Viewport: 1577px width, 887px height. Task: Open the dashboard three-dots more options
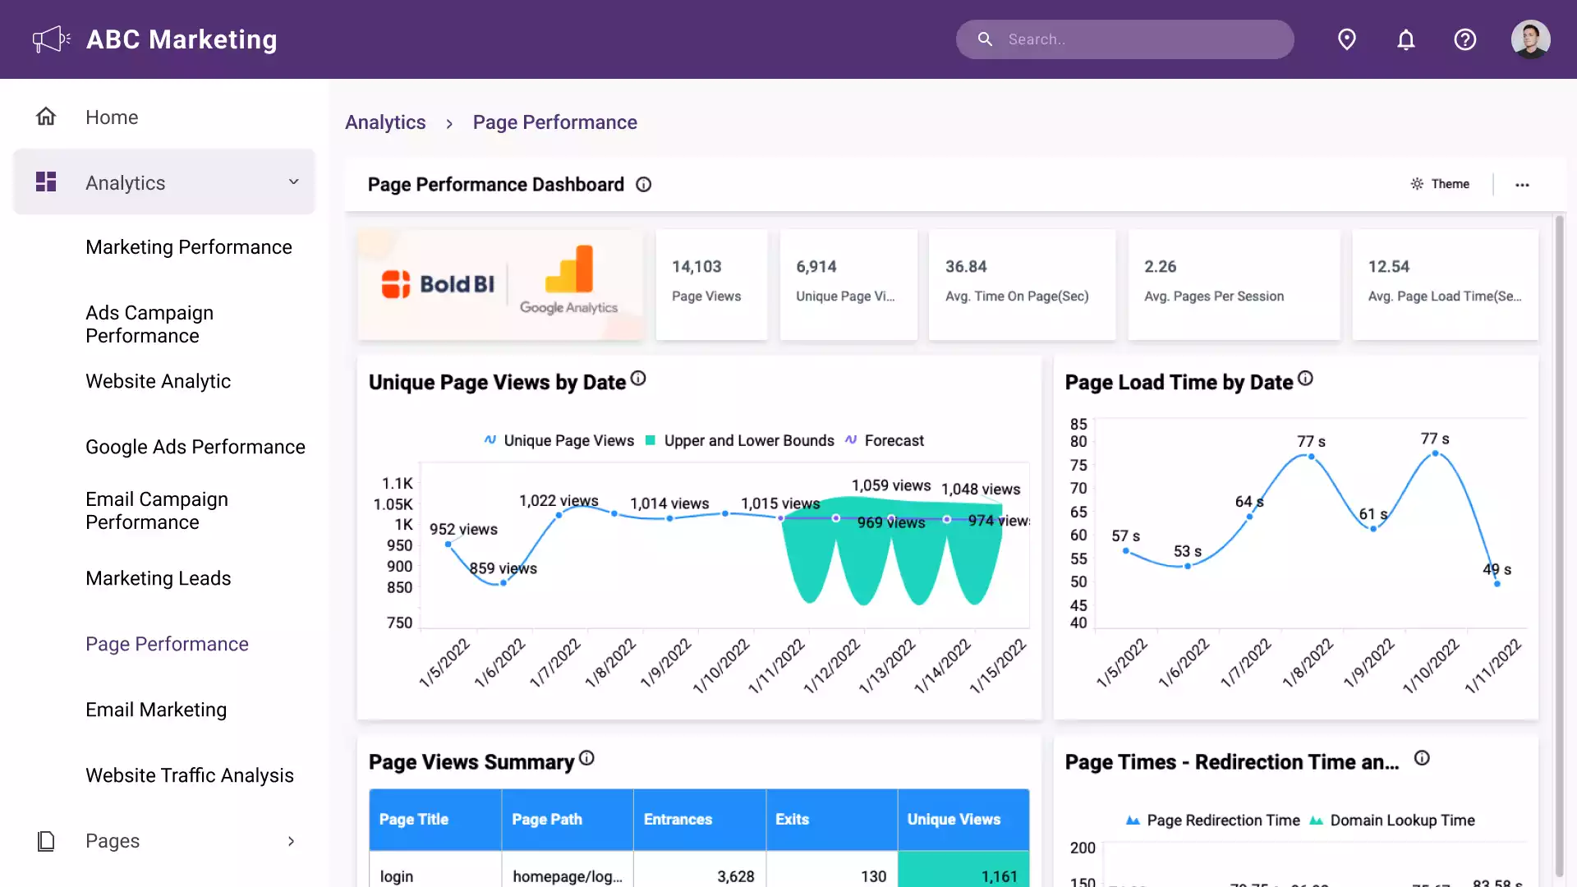(1522, 185)
